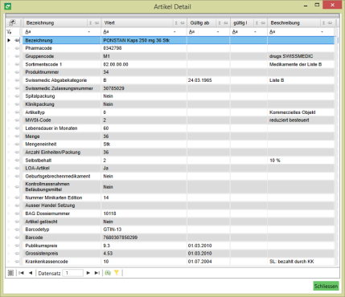Click the sum icon in Wert column header
This screenshot has width=345, height=297.
click(x=176, y=23)
